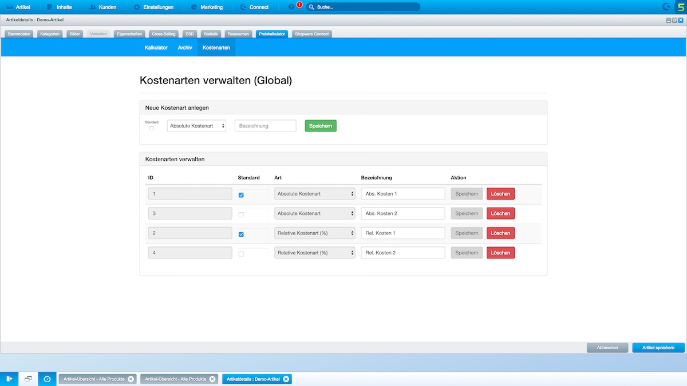687x386 pixels.
Task: Click the Connect icon top right
Action: coord(666,7)
